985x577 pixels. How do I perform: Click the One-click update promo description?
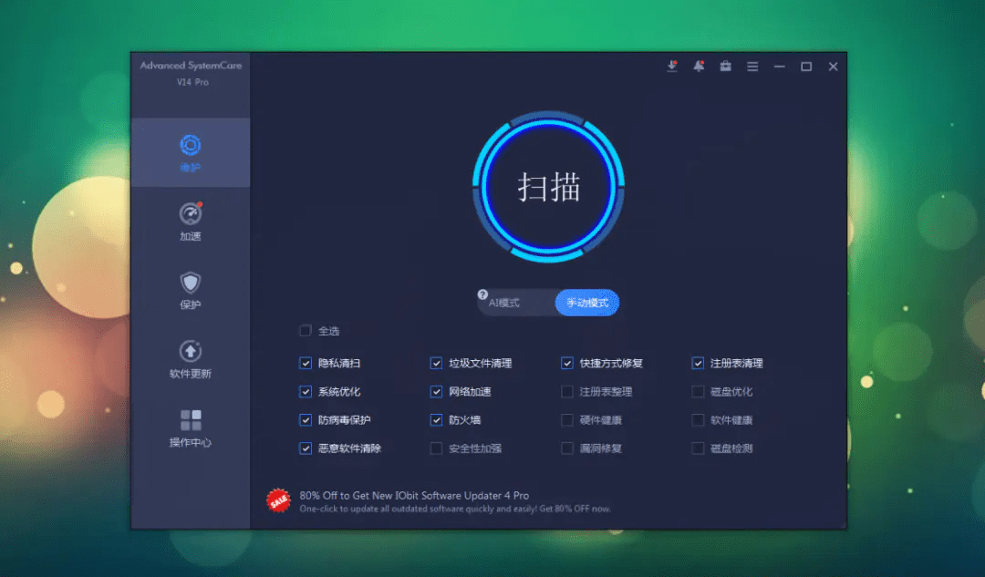[455, 509]
